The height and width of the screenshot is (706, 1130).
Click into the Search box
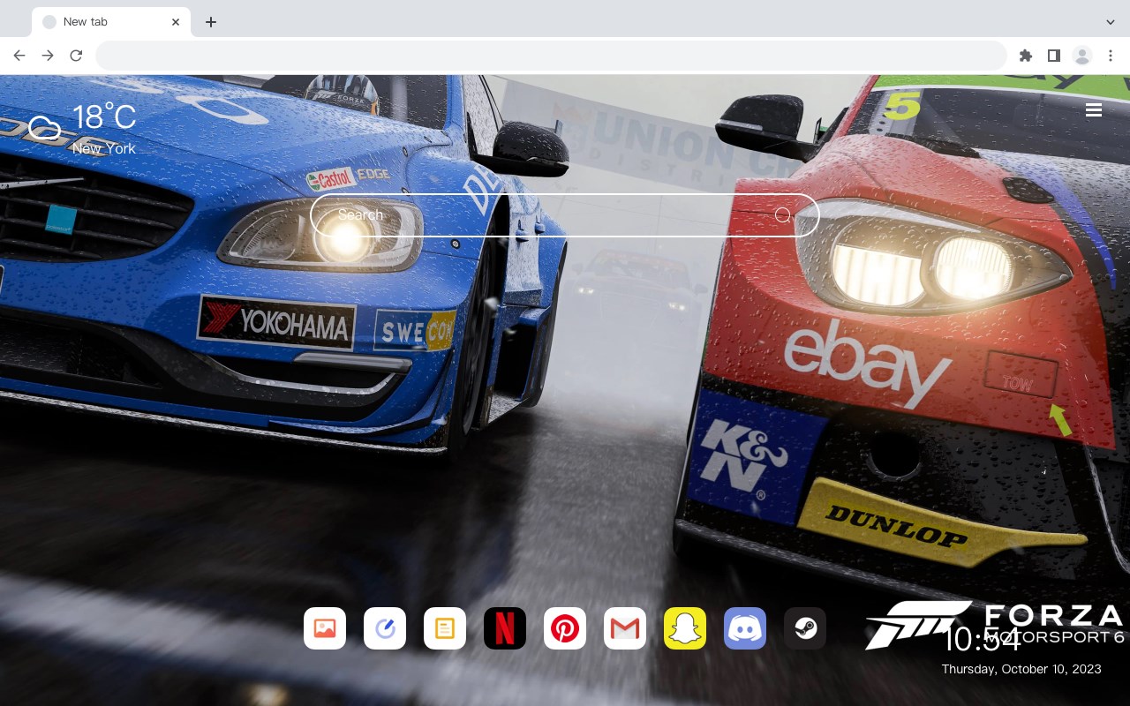(x=565, y=215)
